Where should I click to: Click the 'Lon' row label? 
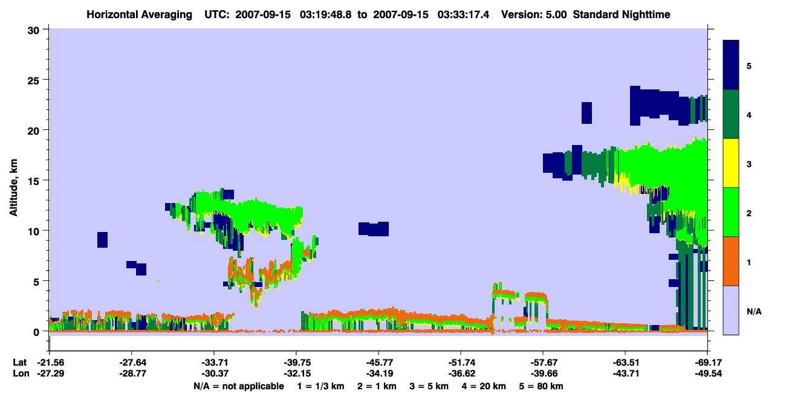(x=20, y=374)
